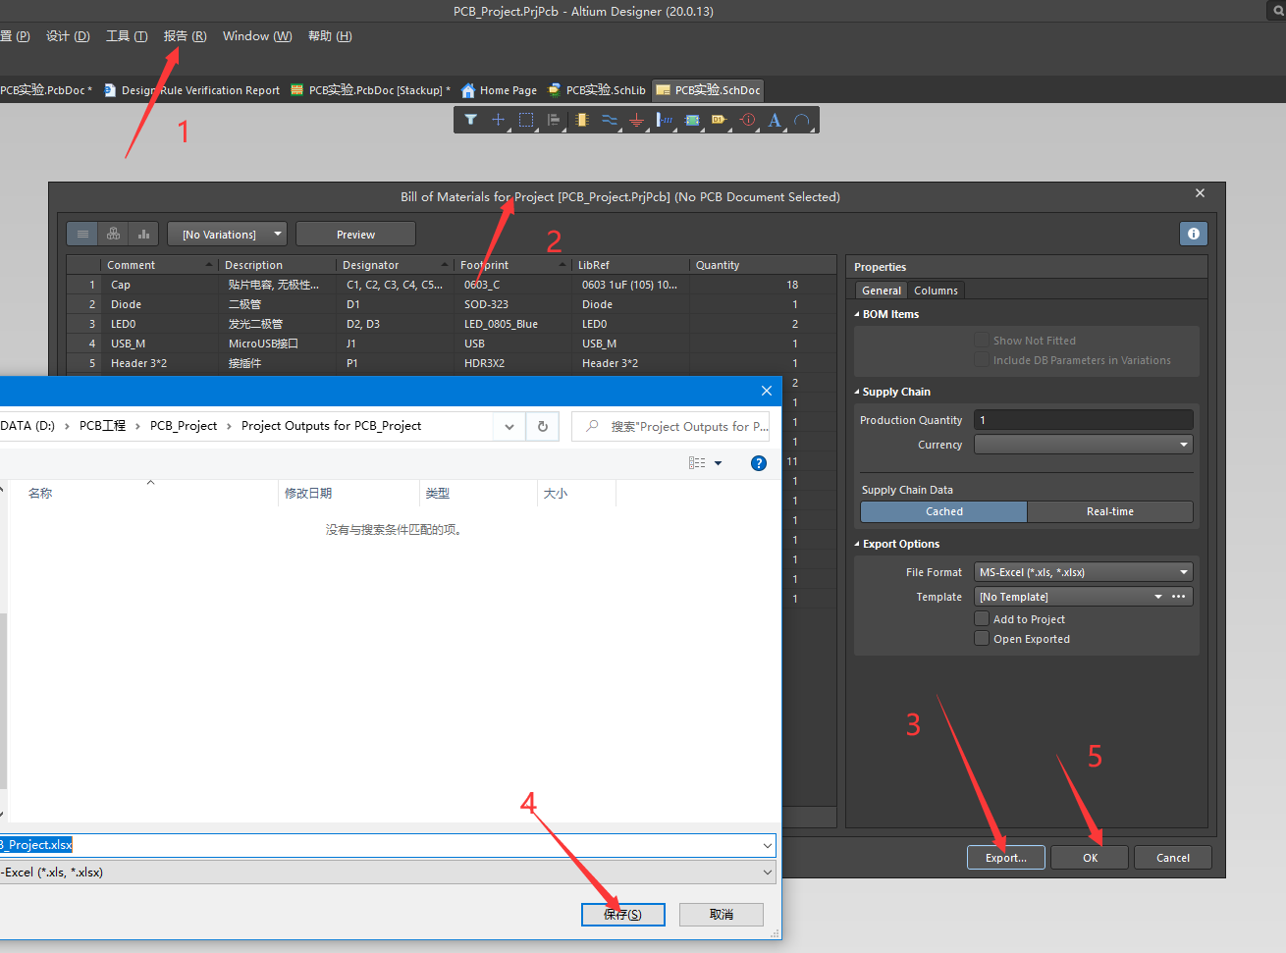
Task: Switch to Design Rule Verification Report tab
Action: tap(191, 90)
